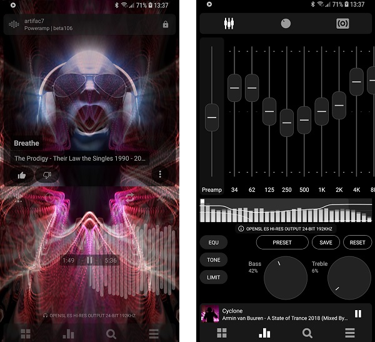Image resolution: width=375 pixels, height=342 pixels.
Task: Select the Breathe track title
Action: coord(26,143)
